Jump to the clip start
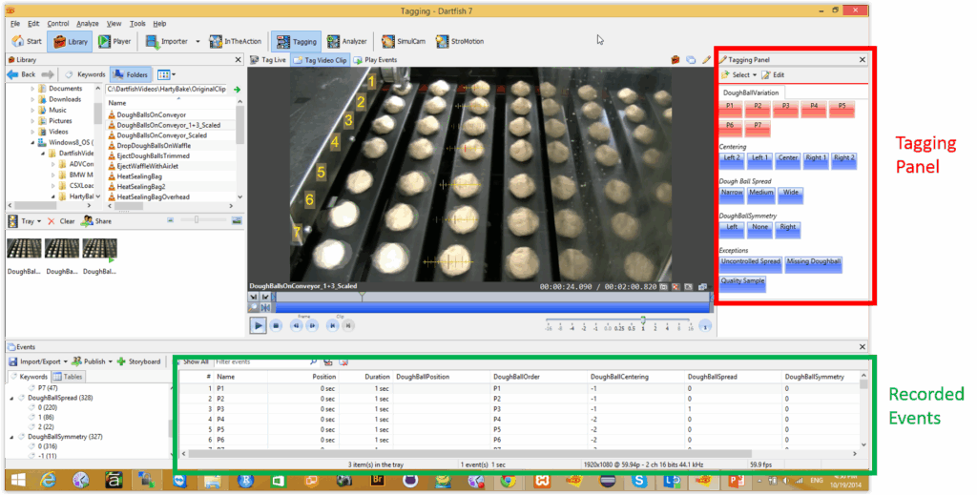Screen dimensions: 977x495 point(333,325)
